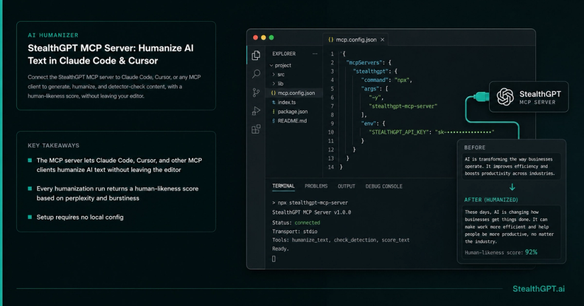This screenshot has width=584, height=306.
Task: Click the down arrow between Before and After
Action: click(512, 187)
